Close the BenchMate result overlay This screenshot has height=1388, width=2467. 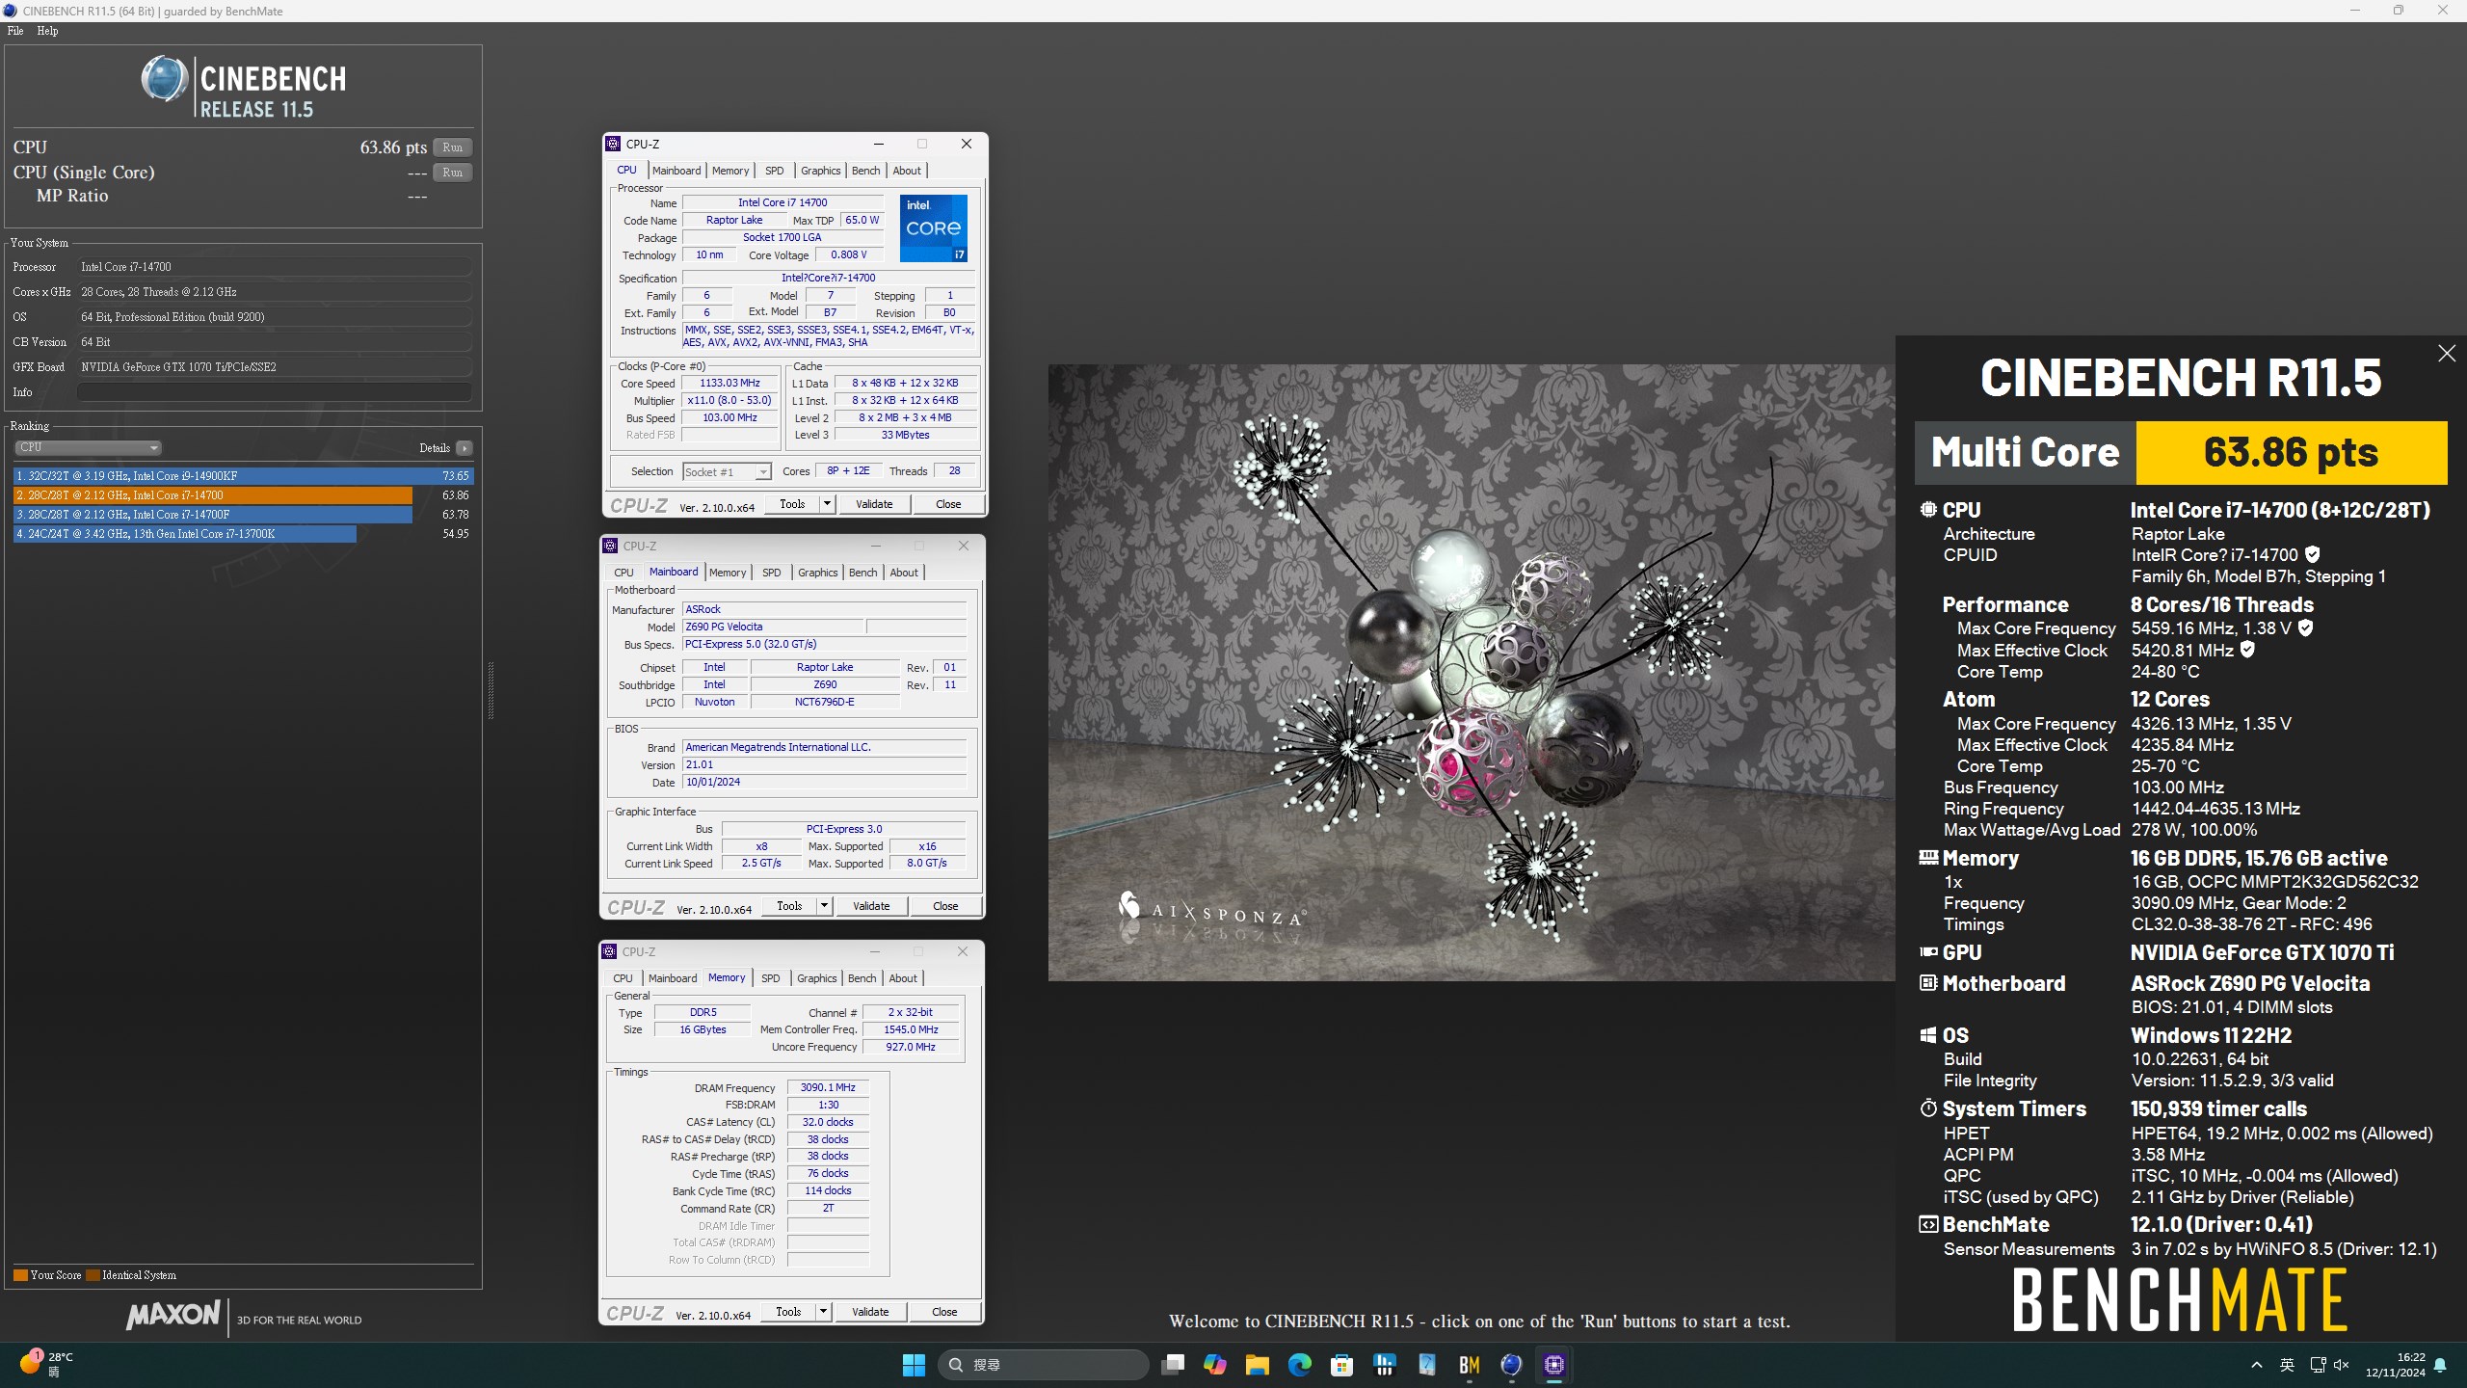(2446, 354)
